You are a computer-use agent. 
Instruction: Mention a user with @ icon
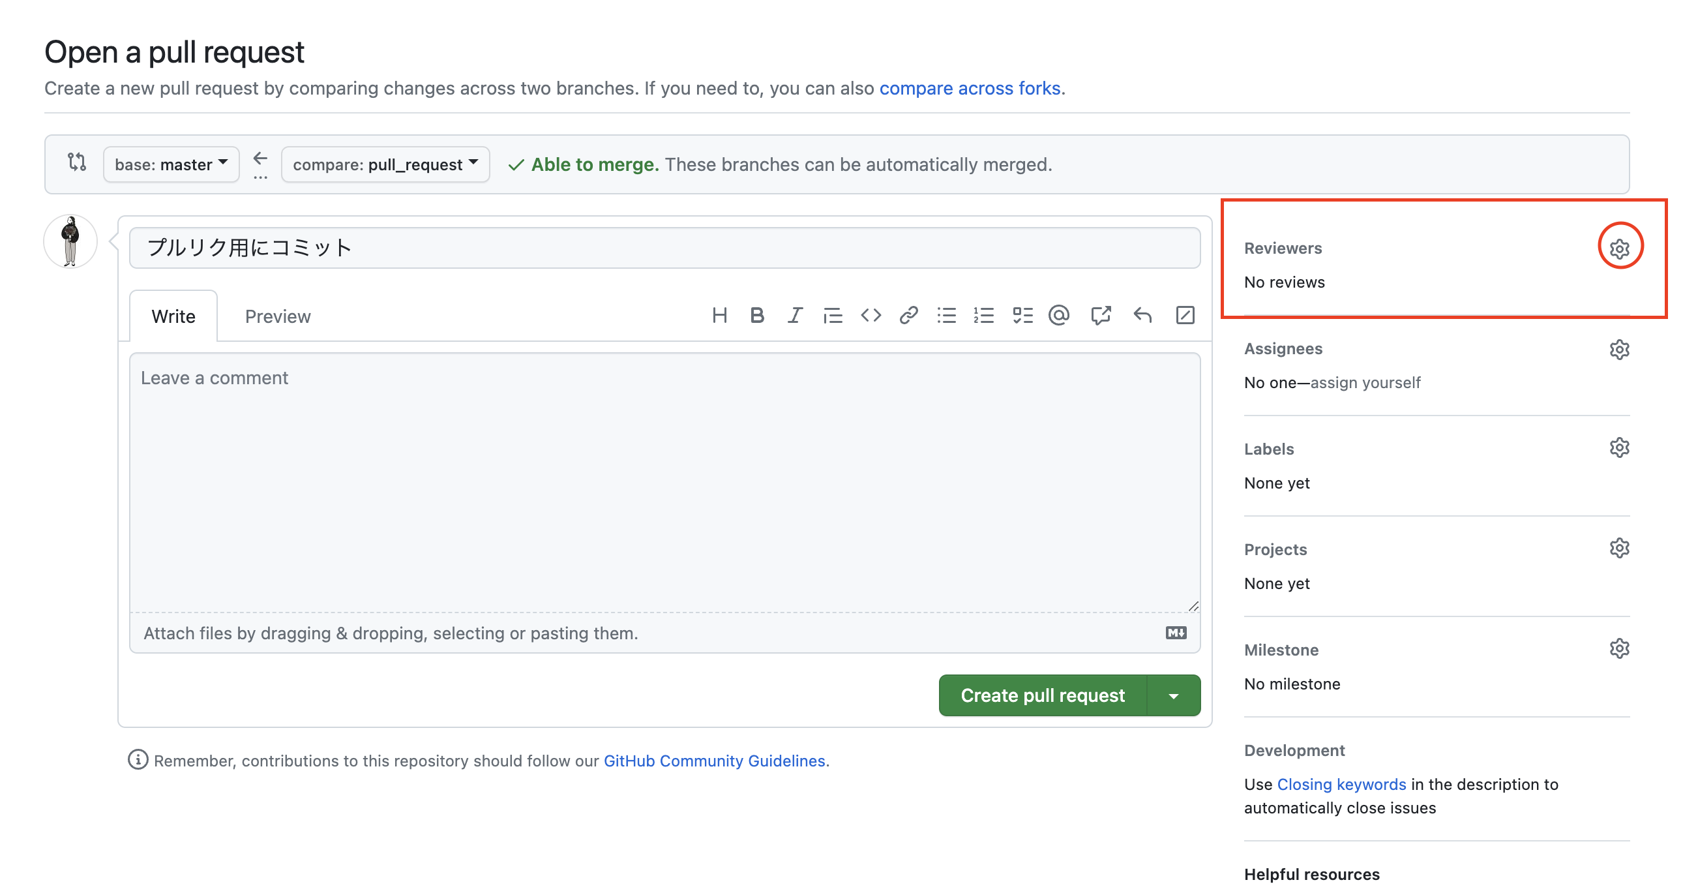[1058, 315]
